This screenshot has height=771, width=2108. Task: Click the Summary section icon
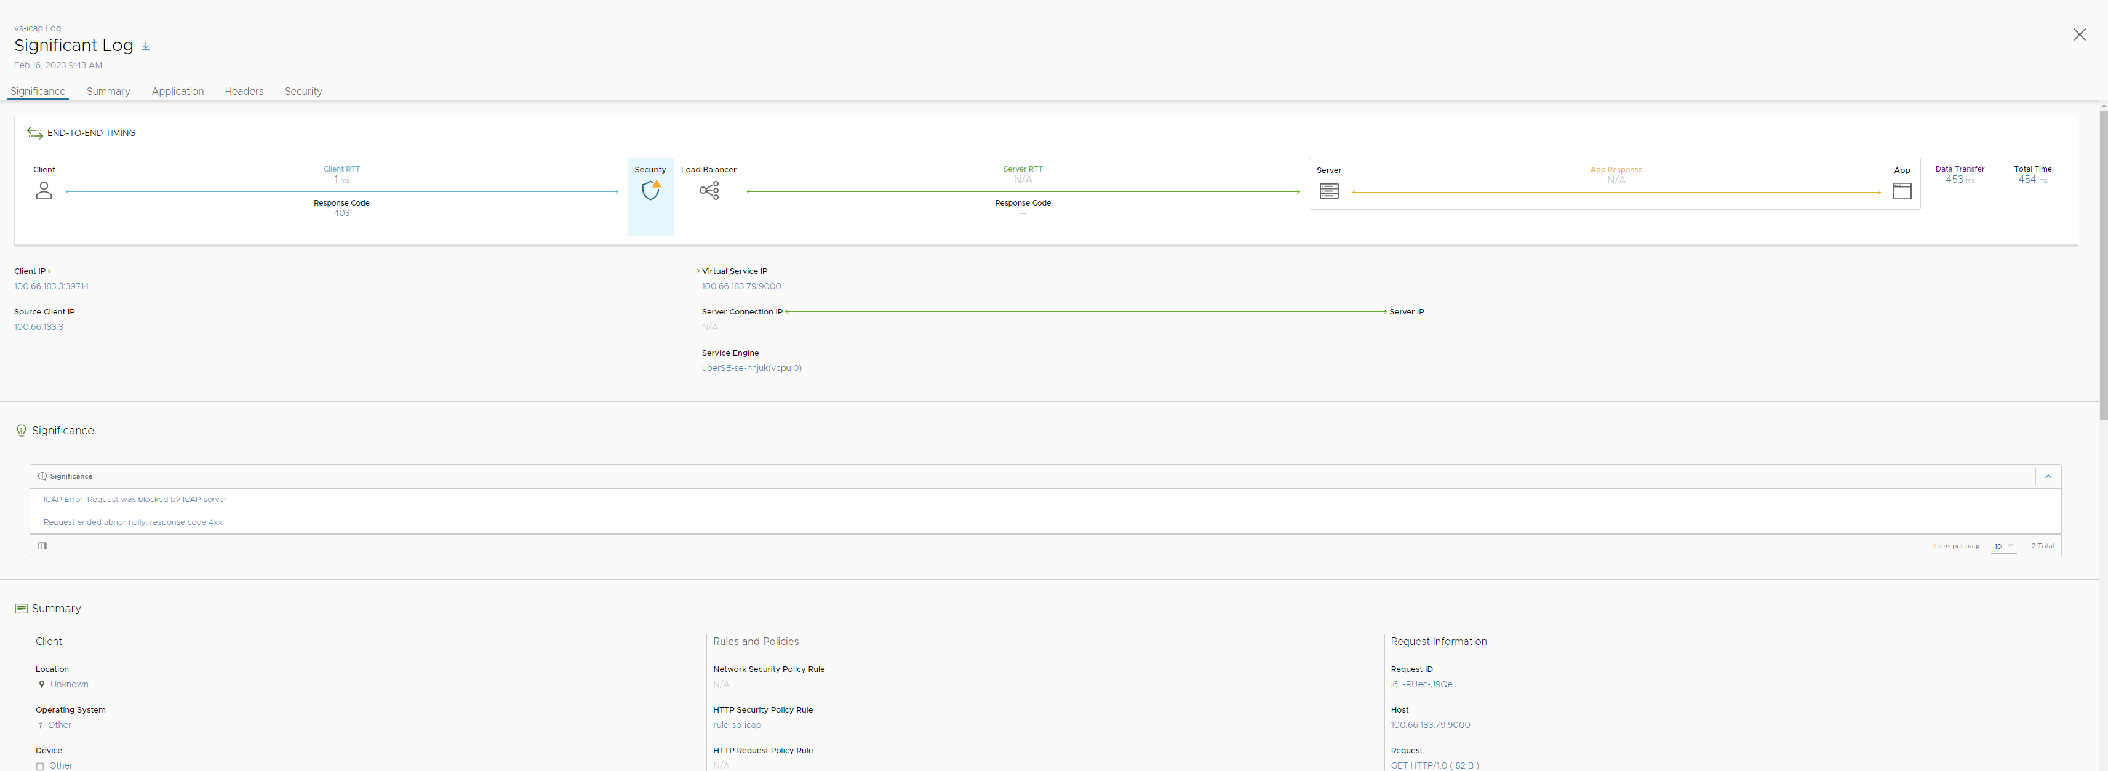(x=22, y=608)
